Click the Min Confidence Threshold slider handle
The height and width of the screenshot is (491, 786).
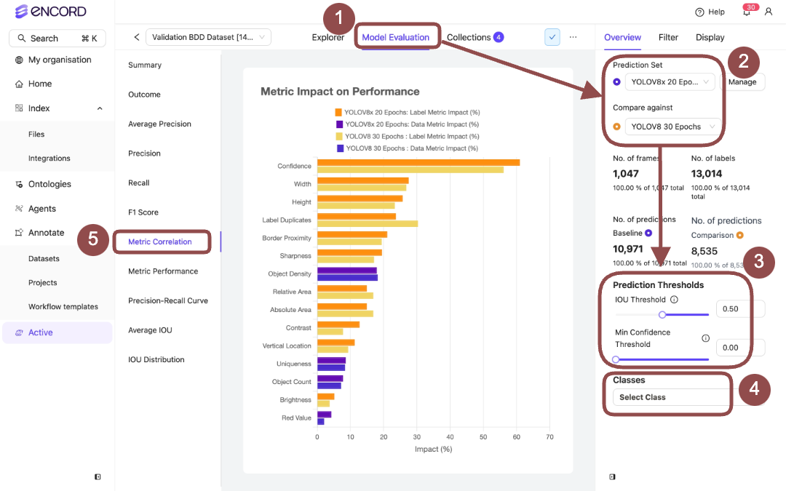point(616,359)
